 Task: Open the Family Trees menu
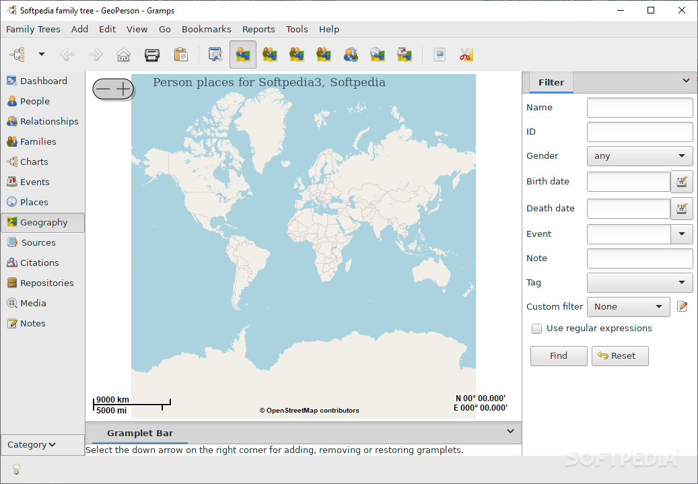33,30
